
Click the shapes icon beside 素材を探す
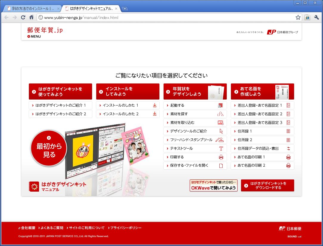pyautogui.click(x=220, y=114)
